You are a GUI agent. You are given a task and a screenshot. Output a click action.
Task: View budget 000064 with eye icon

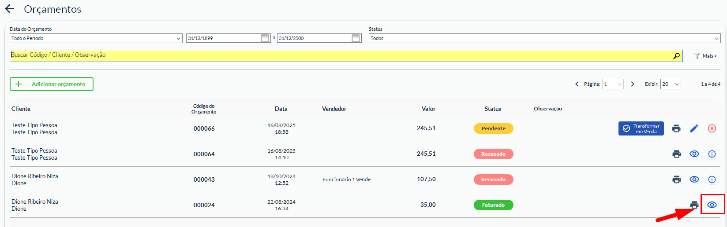pyautogui.click(x=694, y=154)
